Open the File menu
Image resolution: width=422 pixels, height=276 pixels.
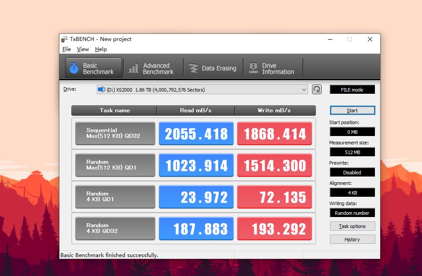click(x=66, y=49)
